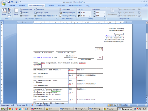Click spacing after value field

99,16
